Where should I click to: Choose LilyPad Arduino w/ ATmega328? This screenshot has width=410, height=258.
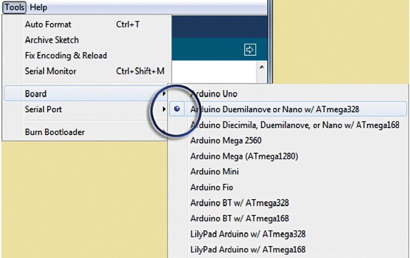(x=248, y=234)
